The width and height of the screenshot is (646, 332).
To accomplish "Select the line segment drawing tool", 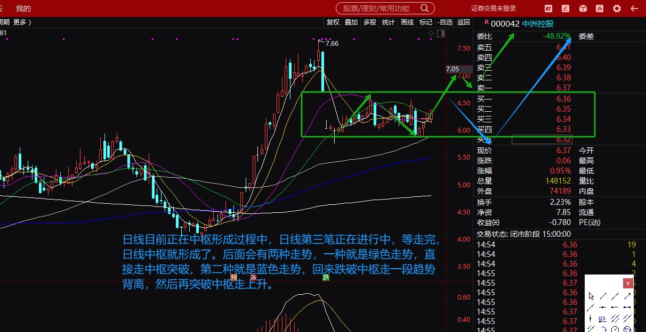I will tap(603, 296).
